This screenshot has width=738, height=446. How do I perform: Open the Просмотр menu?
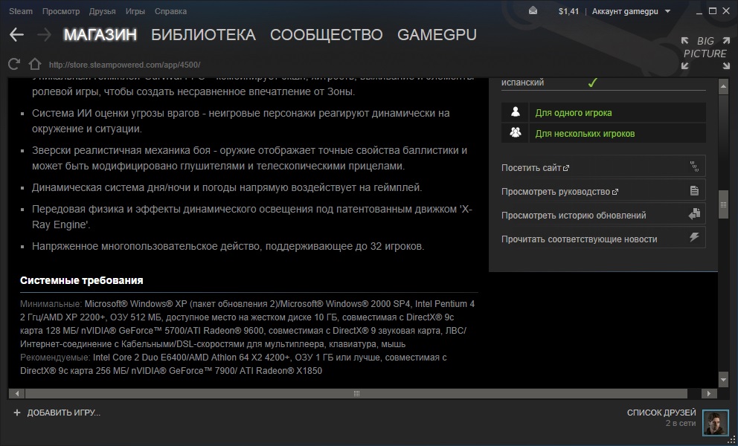pyautogui.click(x=61, y=11)
